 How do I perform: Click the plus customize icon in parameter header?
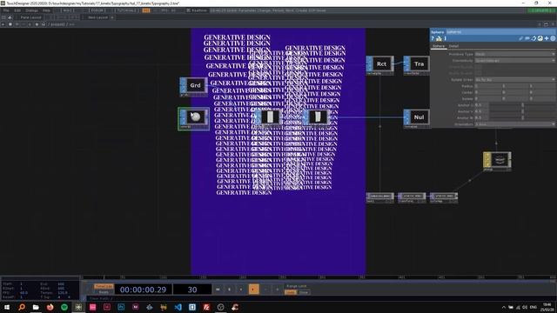(547, 38)
